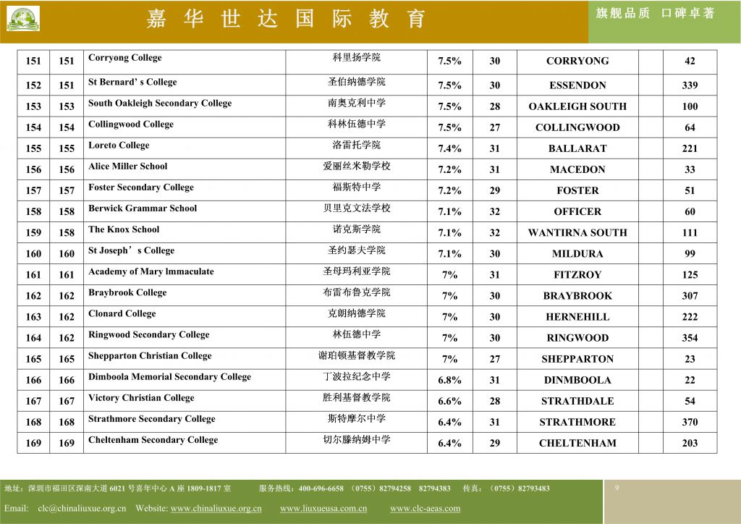Click the value 339 in St Bernard's row

690,85
